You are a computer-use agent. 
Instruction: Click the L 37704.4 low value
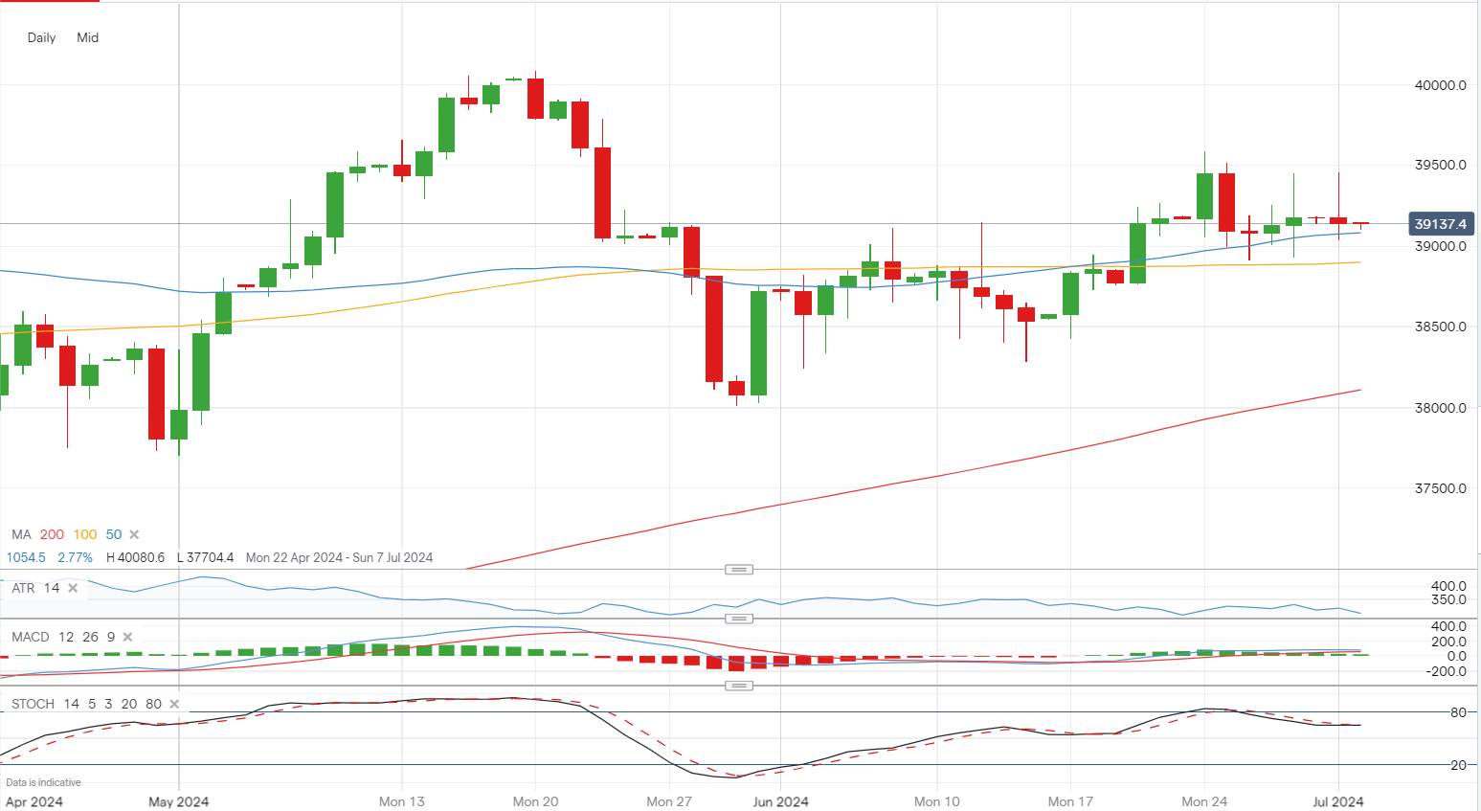pos(204,557)
